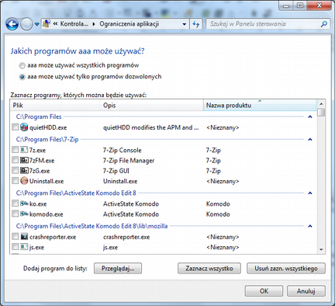
Task: Click the Uninstall.exe file icon
Action: [x=24, y=181]
